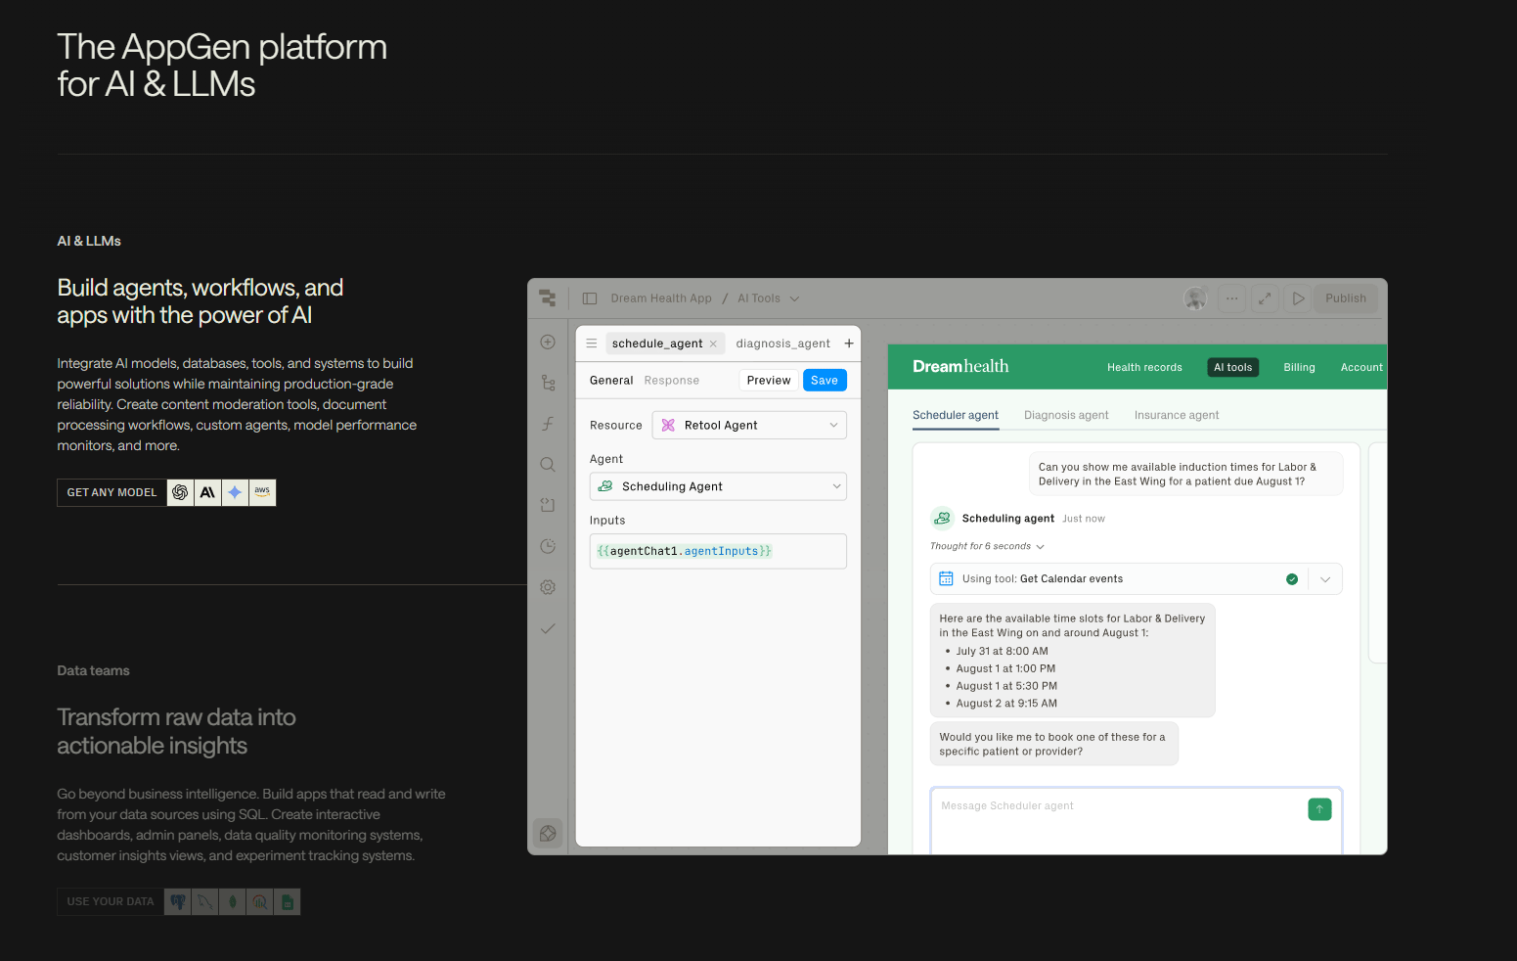Open the search icon in editor sidebar

(548, 465)
